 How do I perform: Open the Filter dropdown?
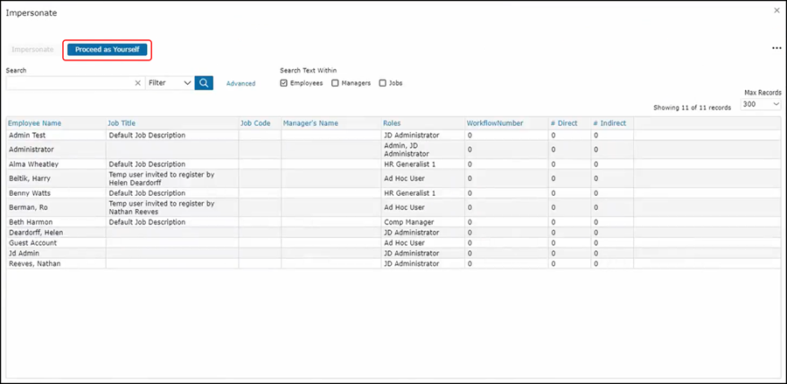pos(170,83)
